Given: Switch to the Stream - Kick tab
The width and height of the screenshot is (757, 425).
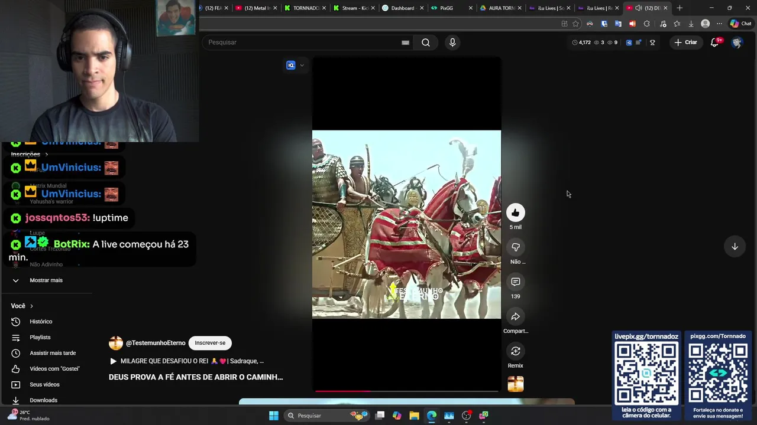Looking at the screenshot, I should coord(354,8).
